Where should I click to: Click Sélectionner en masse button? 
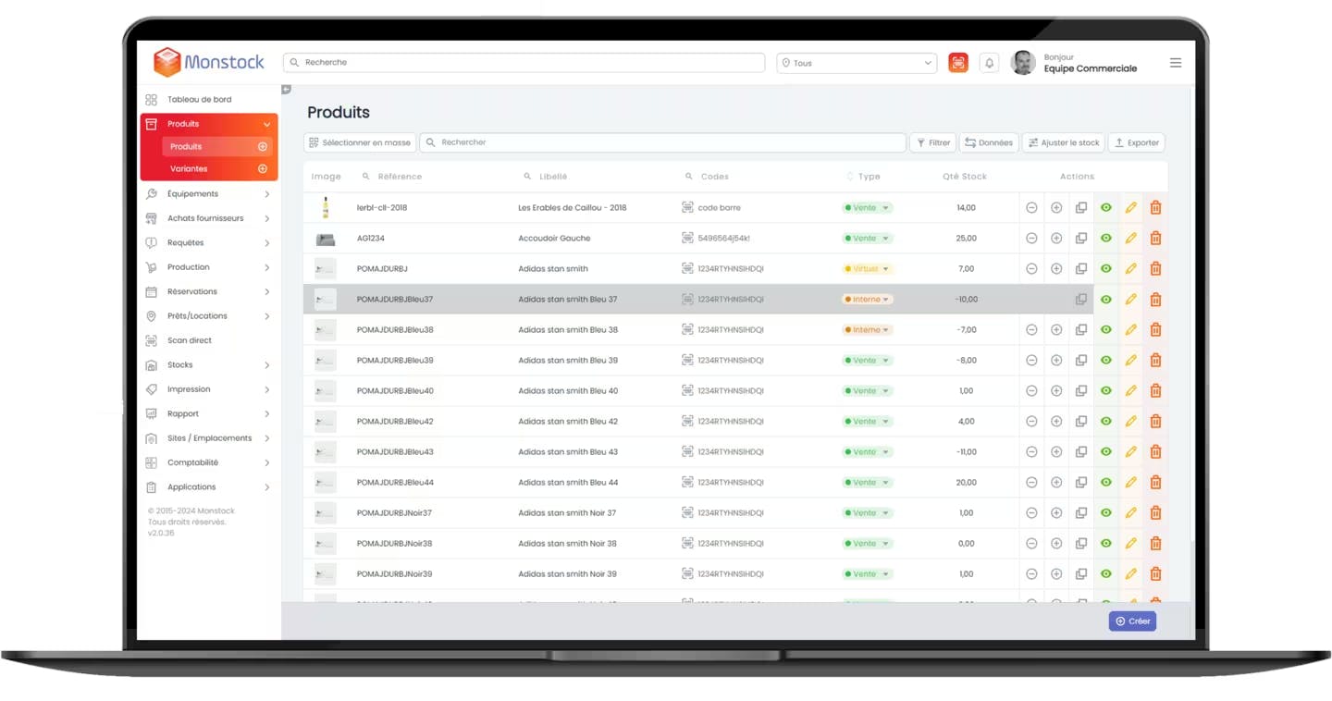pos(360,142)
